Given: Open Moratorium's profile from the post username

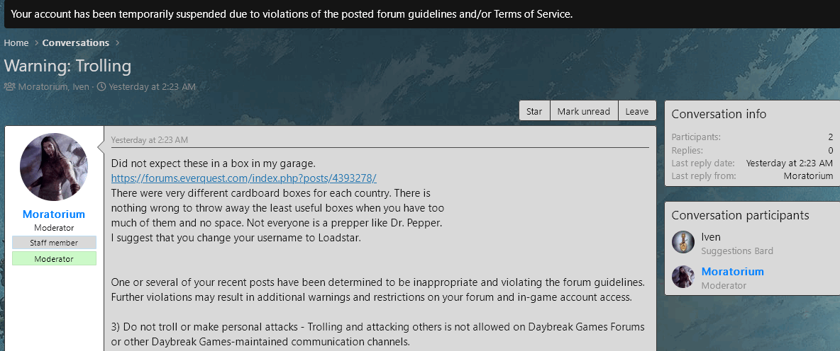Looking at the screenshot, I should (54, 214).
